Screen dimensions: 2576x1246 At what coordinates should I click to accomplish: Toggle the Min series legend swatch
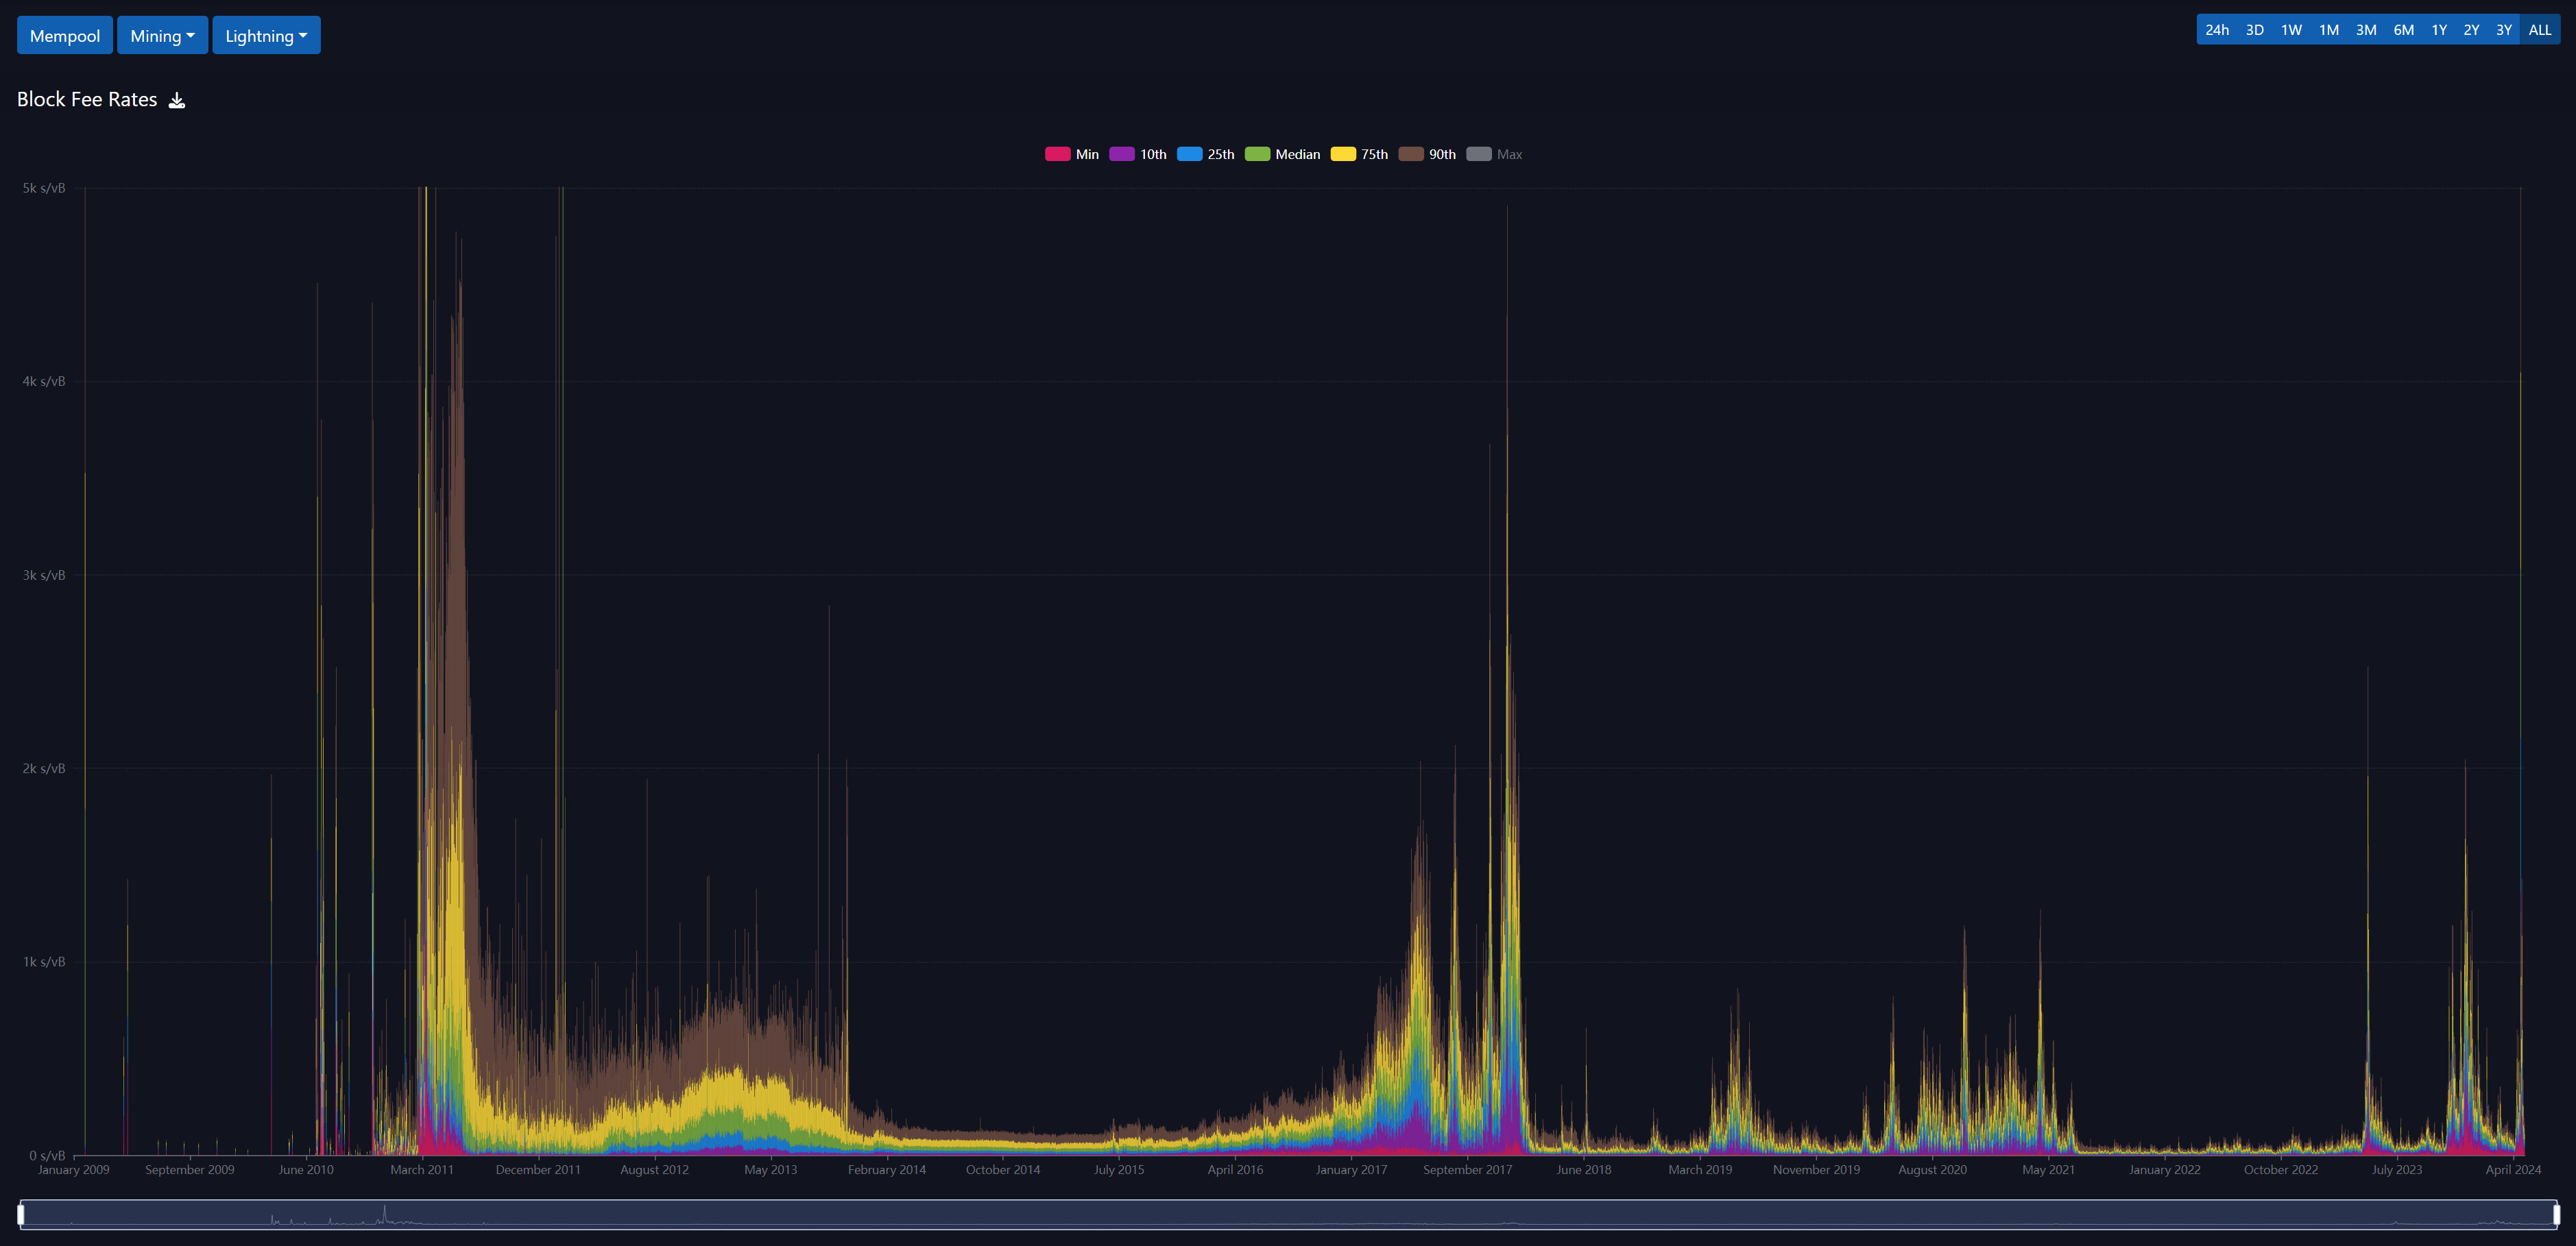coord(1057,154)
